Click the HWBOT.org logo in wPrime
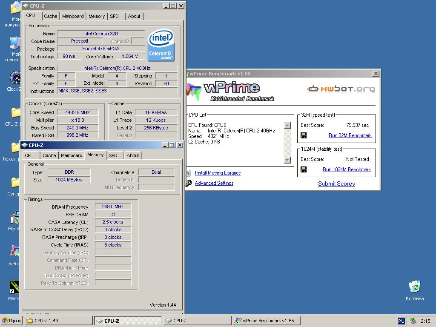Viewport: 436px width, 327px height. point(341,89)
